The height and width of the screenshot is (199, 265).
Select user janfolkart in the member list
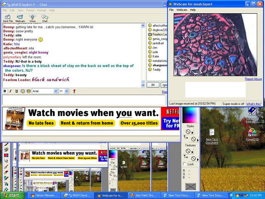pos(156,43)
